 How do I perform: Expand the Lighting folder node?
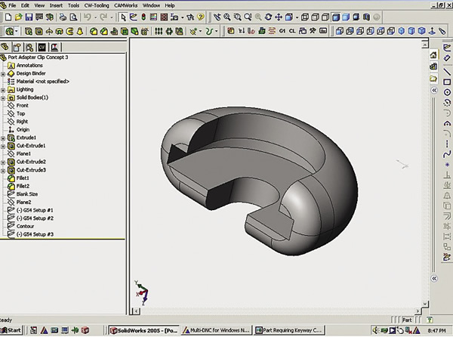(x=3, y=90)
